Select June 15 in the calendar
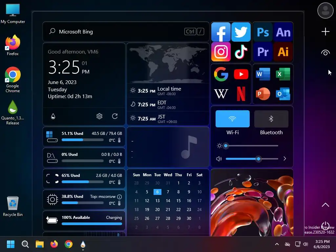 coord(178,200)
